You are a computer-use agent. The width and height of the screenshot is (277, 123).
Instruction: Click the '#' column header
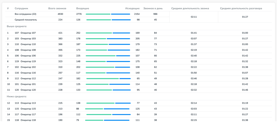(x=8, y=8)
